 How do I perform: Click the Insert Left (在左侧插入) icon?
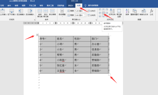[21, 11]
